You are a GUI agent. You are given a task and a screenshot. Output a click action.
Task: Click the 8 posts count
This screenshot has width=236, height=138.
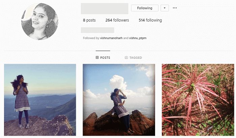point(89,20)
